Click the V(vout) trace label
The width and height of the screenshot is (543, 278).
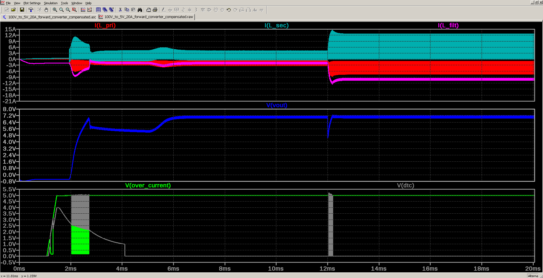tap(277, 105)
